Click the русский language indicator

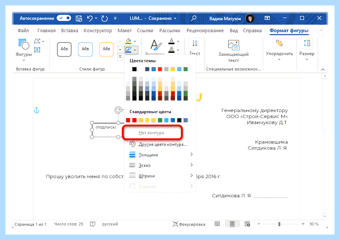[110, 224]
